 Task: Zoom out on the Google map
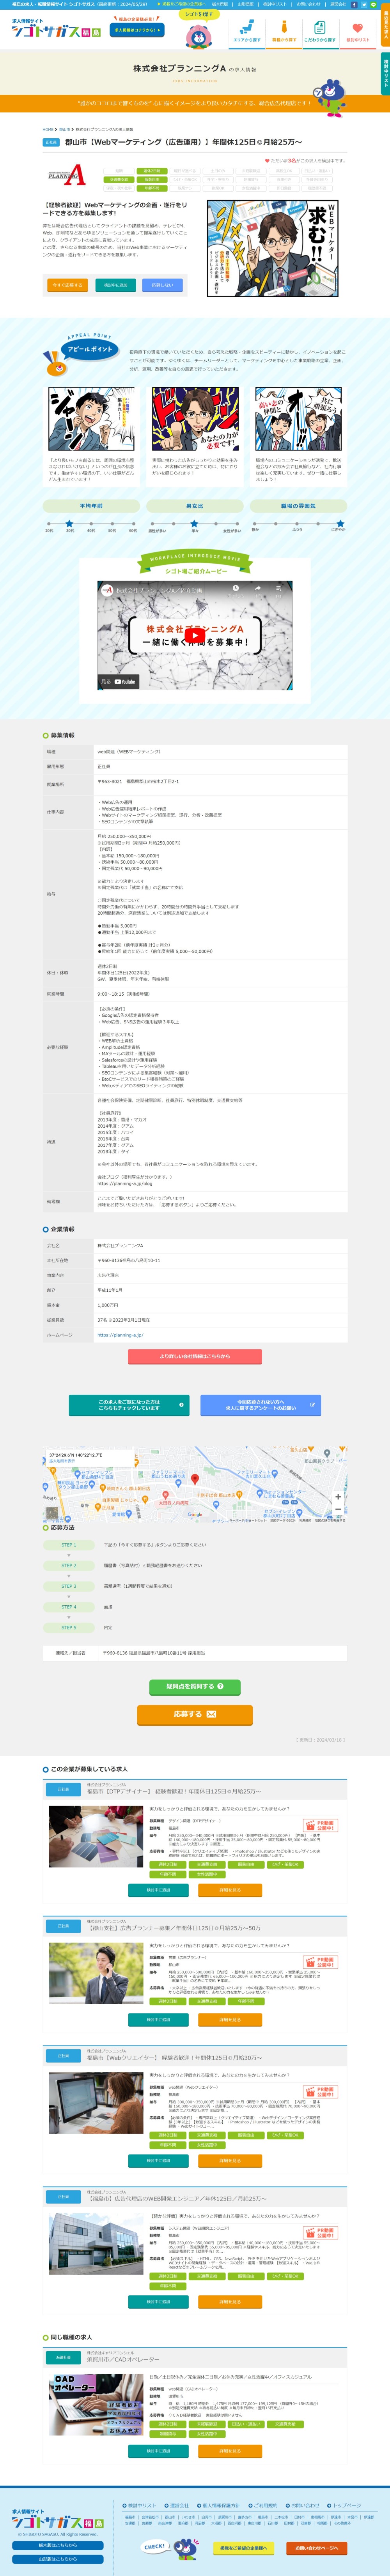coord(338,1510)
